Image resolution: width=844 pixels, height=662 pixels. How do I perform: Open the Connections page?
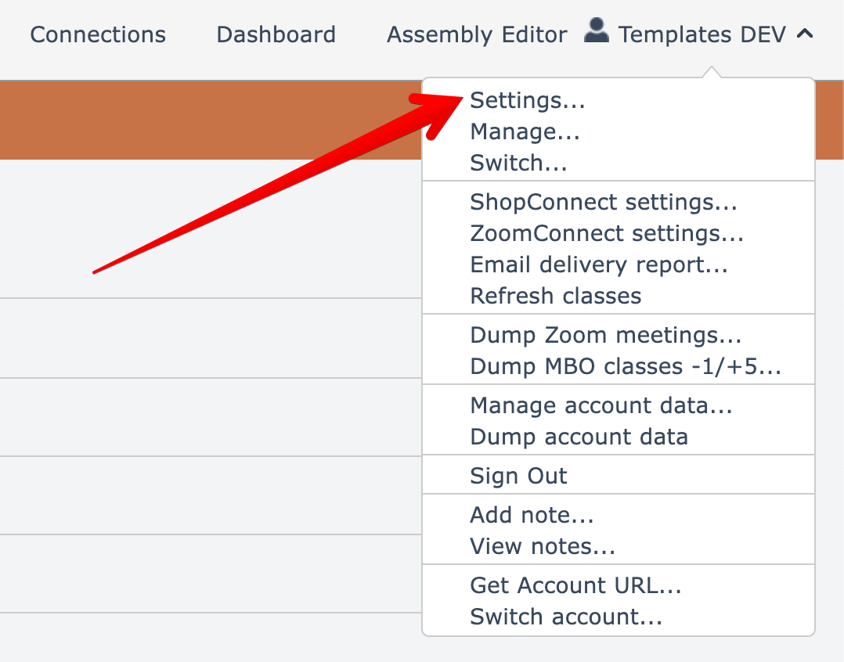click(x=98, y=34)
